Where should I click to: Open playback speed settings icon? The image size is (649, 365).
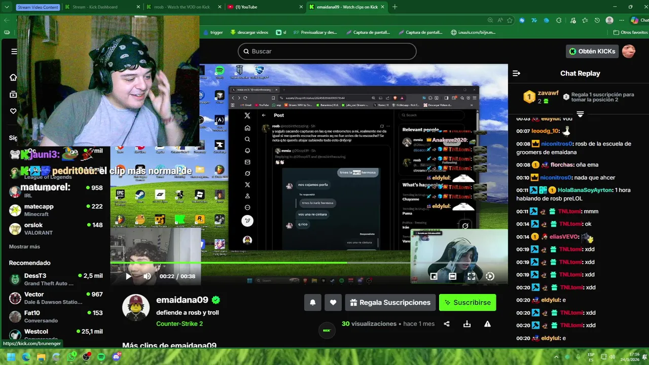pyautogui.click(x=490, y=276)
